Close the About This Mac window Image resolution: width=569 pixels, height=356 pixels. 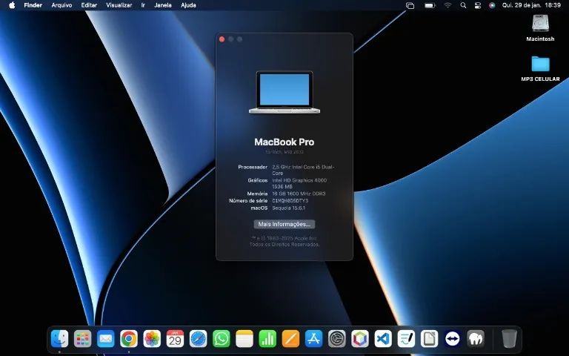[222, 39]
